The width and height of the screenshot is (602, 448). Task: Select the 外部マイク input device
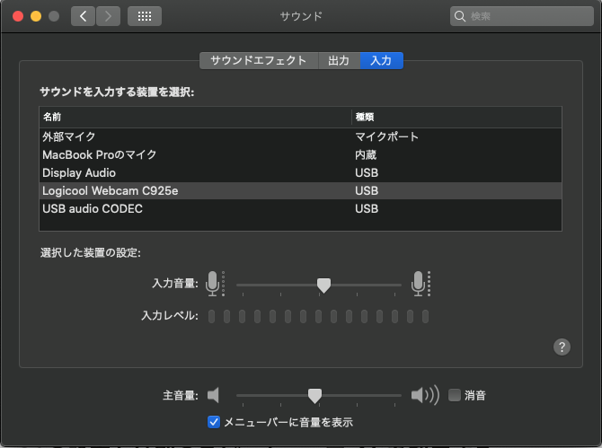pos(300,137)
